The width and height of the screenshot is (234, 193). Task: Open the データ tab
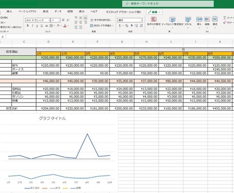(58, 12)
